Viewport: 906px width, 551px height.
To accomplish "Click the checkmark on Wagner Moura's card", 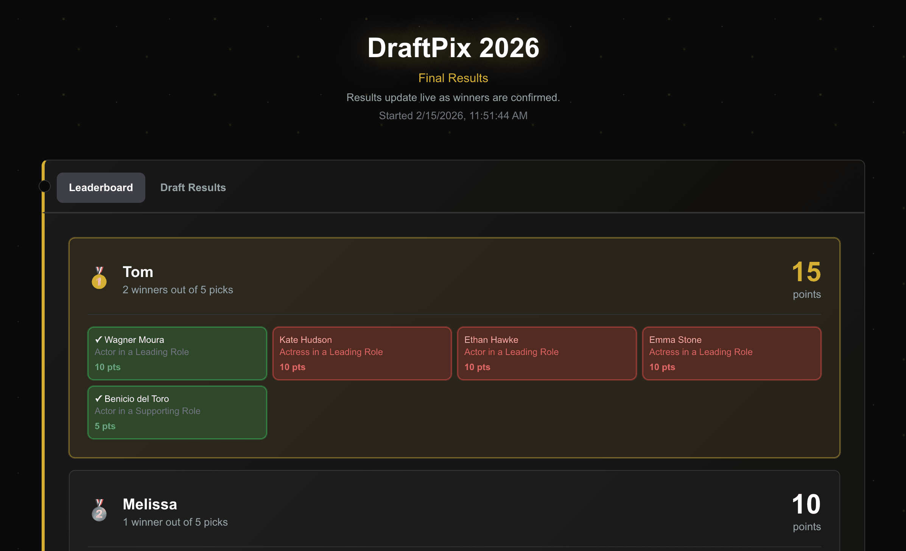I will [x=98, y=339].
